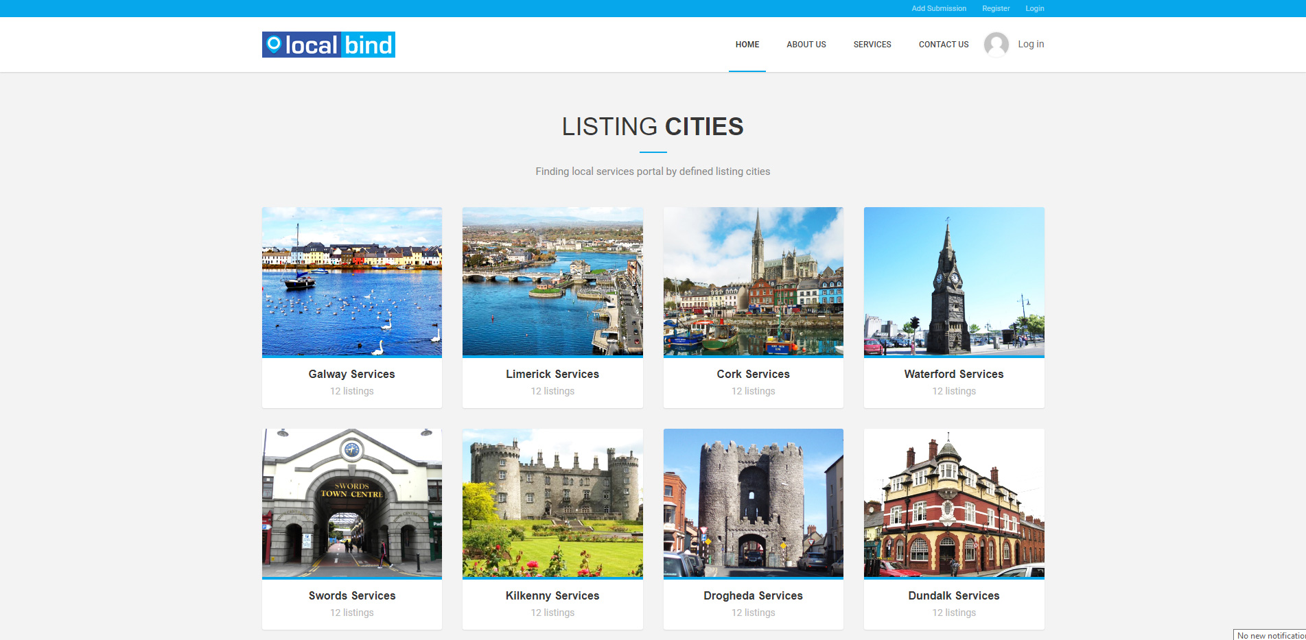Open the Swords Town Centre photo
This screenshot has width=1306, height=640.
click(x=351, y=503)
